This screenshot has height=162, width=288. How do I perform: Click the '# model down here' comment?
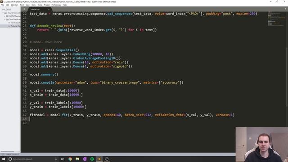point(46,42)
